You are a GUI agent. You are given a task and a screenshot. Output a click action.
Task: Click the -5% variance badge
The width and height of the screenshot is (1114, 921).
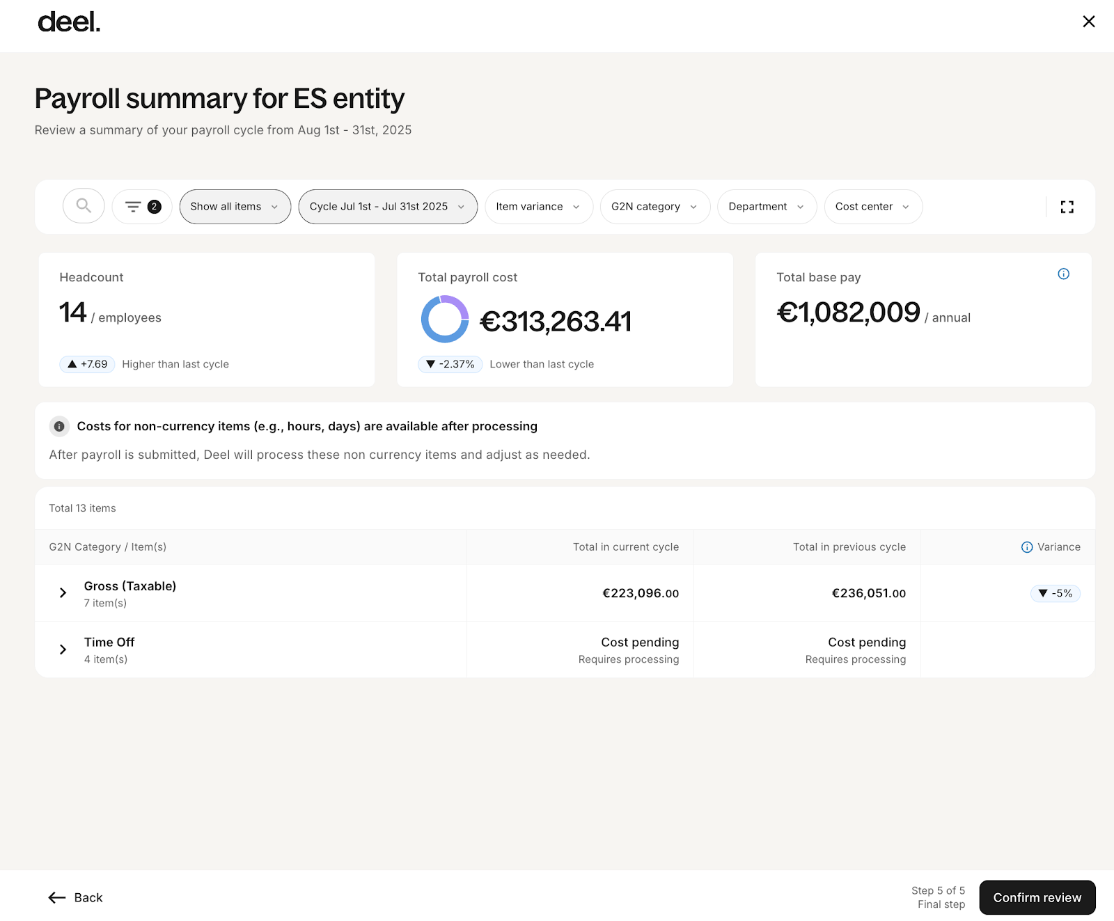pos(1055,593)
